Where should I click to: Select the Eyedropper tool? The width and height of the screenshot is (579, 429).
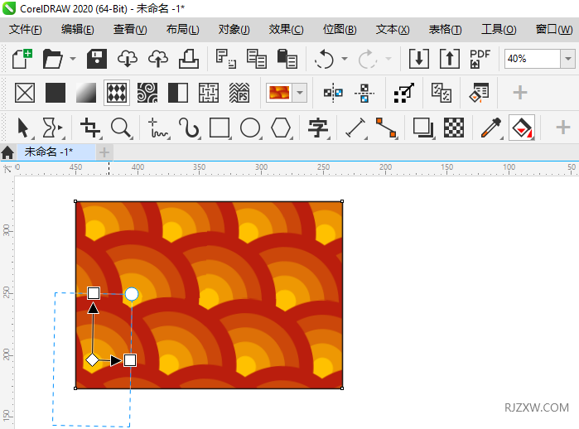coord(490,128)
